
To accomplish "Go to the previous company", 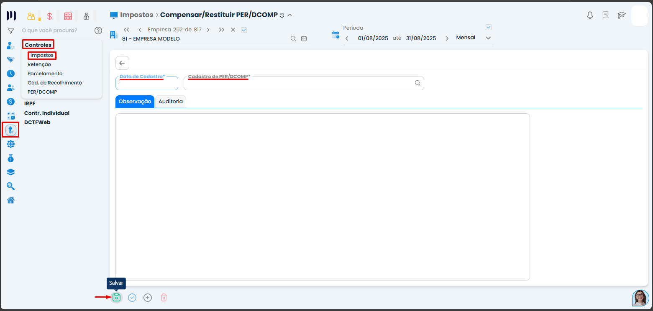I will coord(140,30).
